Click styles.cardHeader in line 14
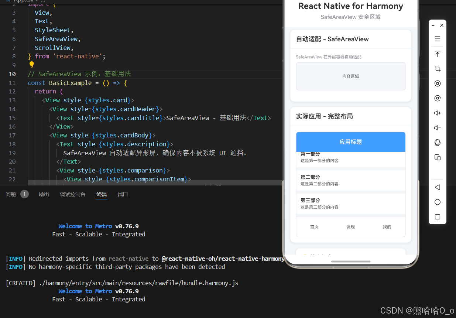Screen dimensions: 456x318 127,109
